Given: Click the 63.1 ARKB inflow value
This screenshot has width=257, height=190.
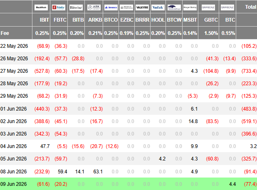Looking at the screenshot, I should [x=98, y=171].
